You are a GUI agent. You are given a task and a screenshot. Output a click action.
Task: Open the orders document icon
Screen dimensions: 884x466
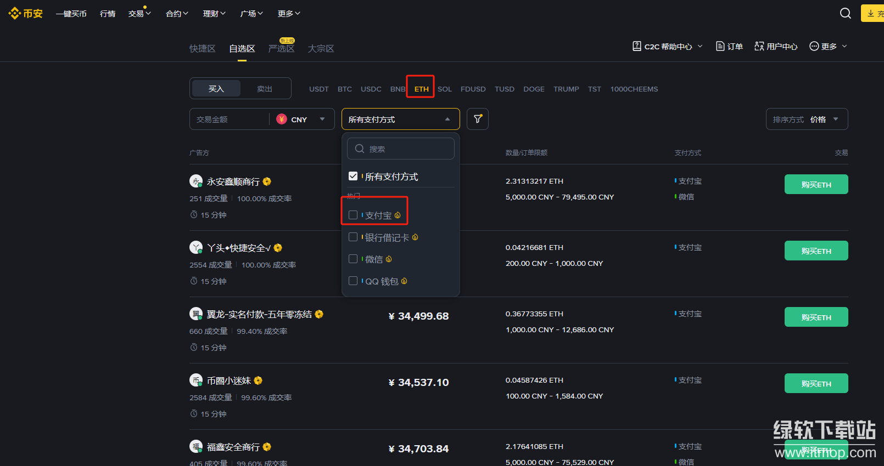click(x=720, y=46)
